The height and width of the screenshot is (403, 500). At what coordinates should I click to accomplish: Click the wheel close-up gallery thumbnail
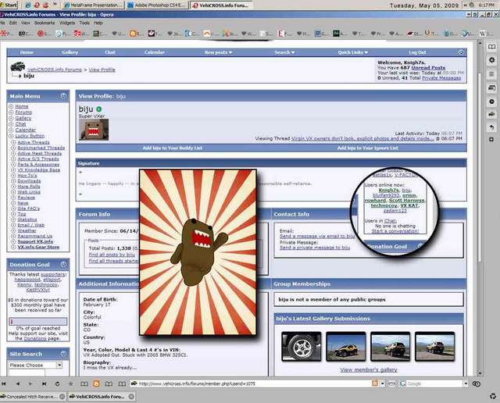tap(302, 347)
